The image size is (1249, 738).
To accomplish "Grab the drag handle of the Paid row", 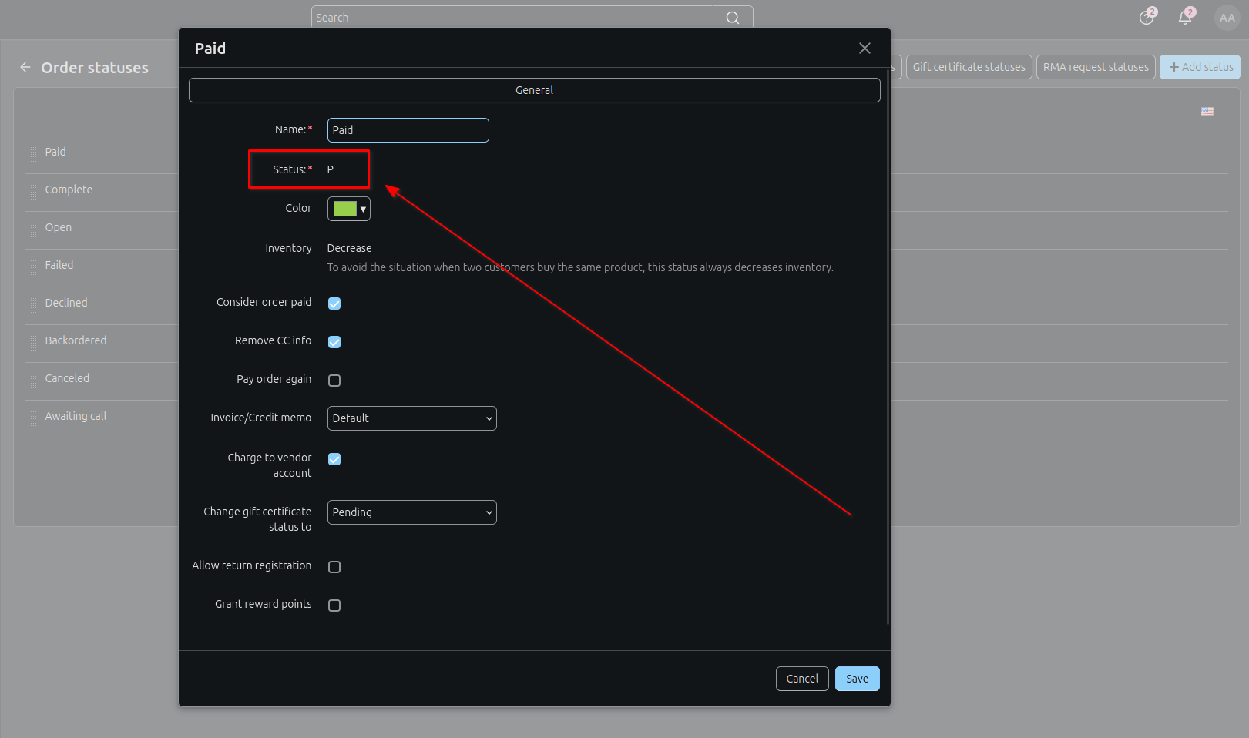I will 34,153.
